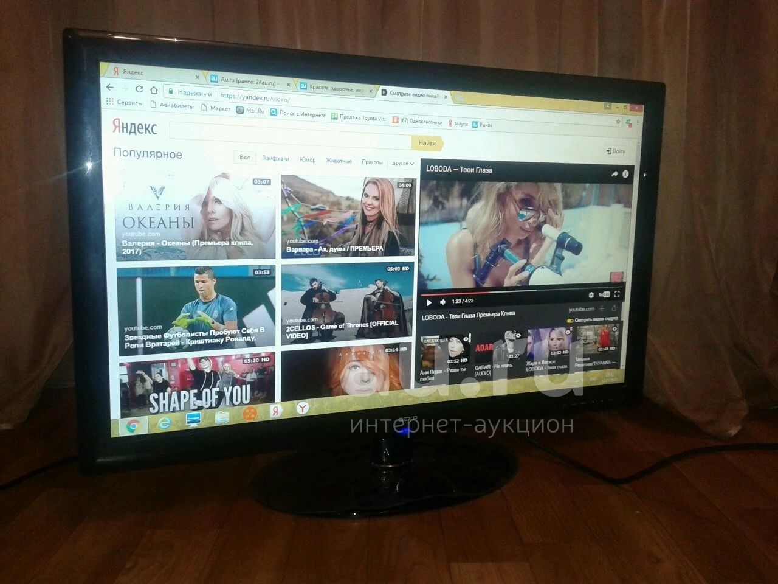778x584 pixels.
Task: Launch Yandex Browser from the taskbar
Action: point(302,408)
